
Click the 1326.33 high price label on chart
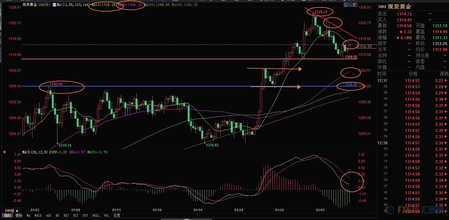click(321, 12)
